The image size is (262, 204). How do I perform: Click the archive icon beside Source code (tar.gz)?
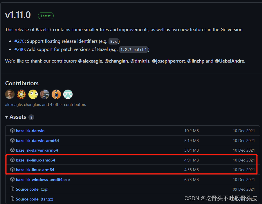point(12,199)
